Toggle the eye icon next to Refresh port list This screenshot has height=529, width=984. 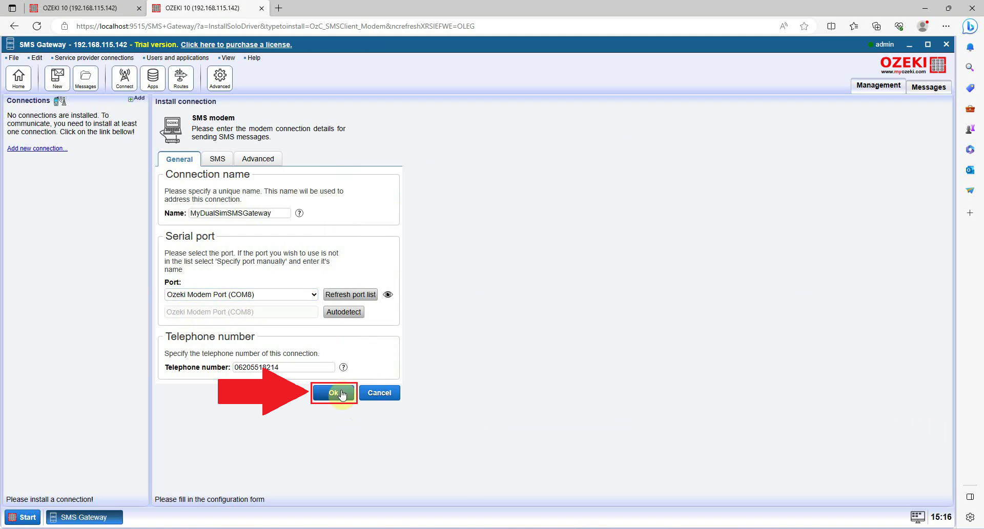click(388, 294)
